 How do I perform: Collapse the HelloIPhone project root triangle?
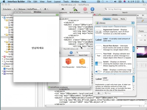pyautogui.click(x=2, y=17)
